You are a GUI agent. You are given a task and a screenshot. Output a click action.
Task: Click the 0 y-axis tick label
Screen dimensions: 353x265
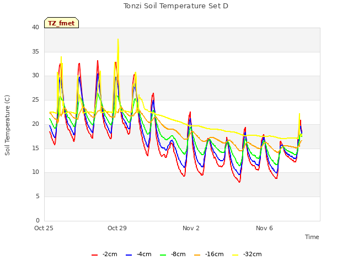(x=38, y=220)
